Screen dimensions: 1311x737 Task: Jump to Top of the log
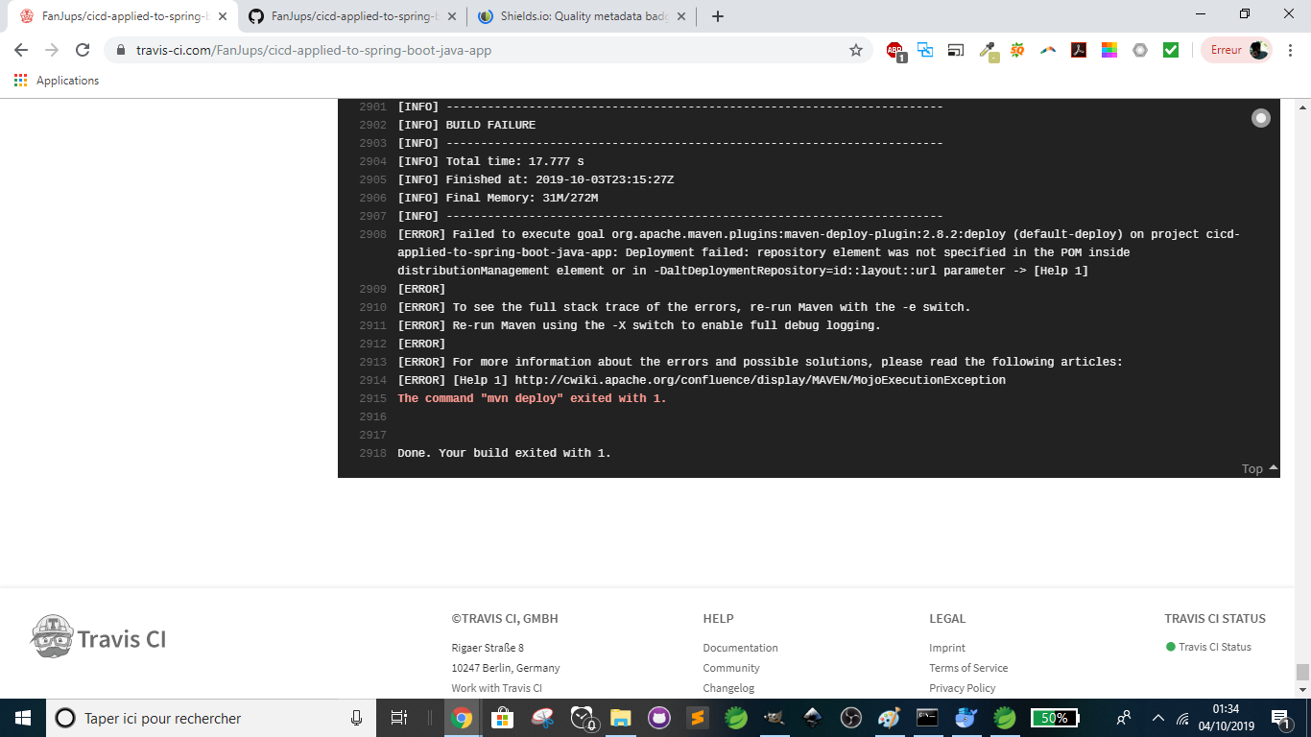coord(1259,468)
